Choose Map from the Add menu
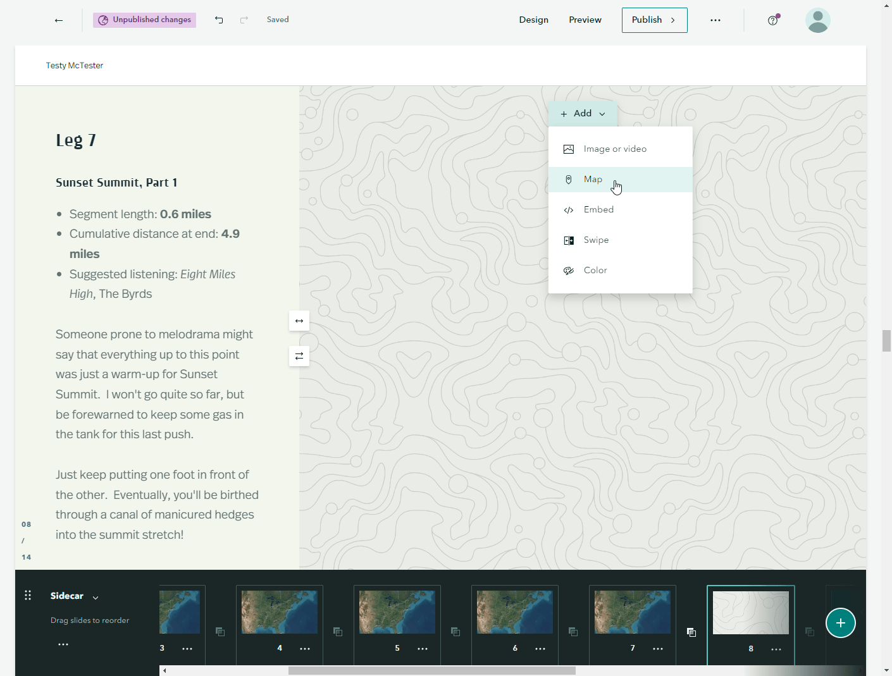892x676 pixels. (x=593, y=179)
